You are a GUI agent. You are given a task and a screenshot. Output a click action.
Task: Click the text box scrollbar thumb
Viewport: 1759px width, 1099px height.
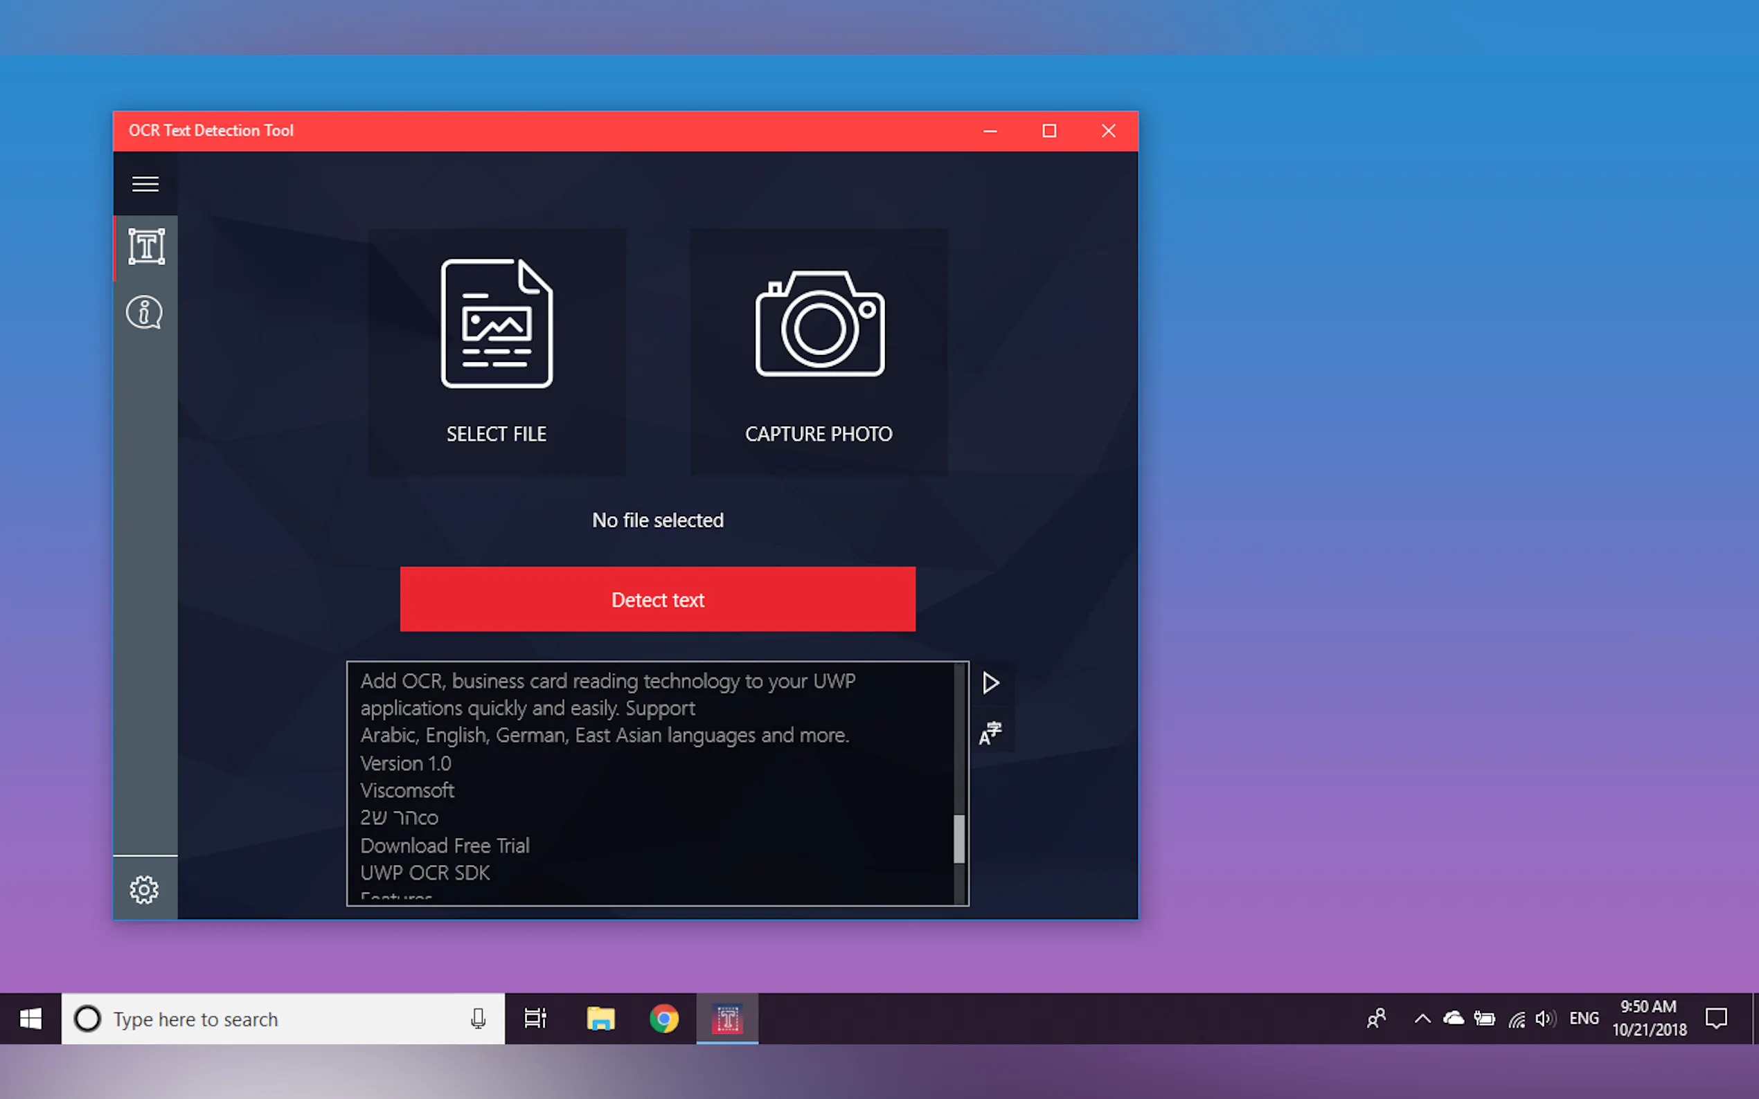pos(959,838)
